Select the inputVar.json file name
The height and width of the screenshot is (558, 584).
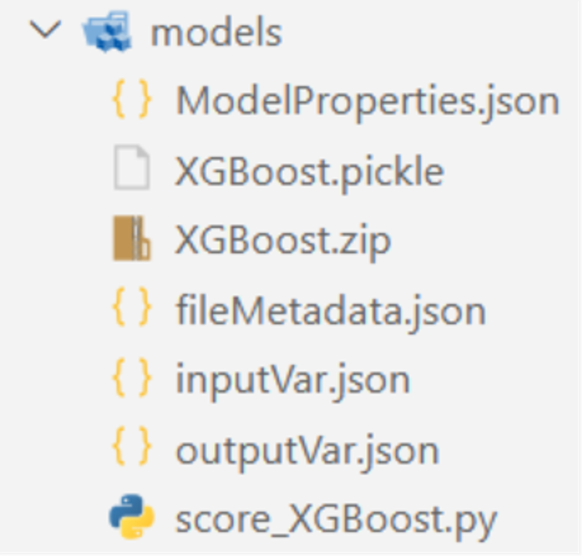pyautogui.click(x=293, y=380)
